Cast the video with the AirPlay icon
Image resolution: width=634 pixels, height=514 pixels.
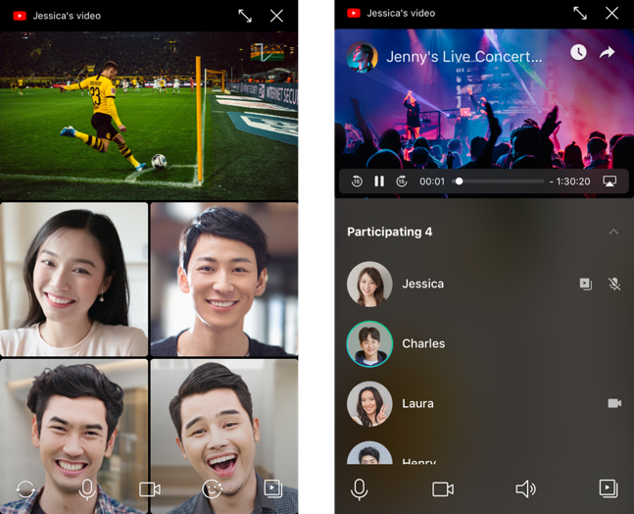[609, 181]
